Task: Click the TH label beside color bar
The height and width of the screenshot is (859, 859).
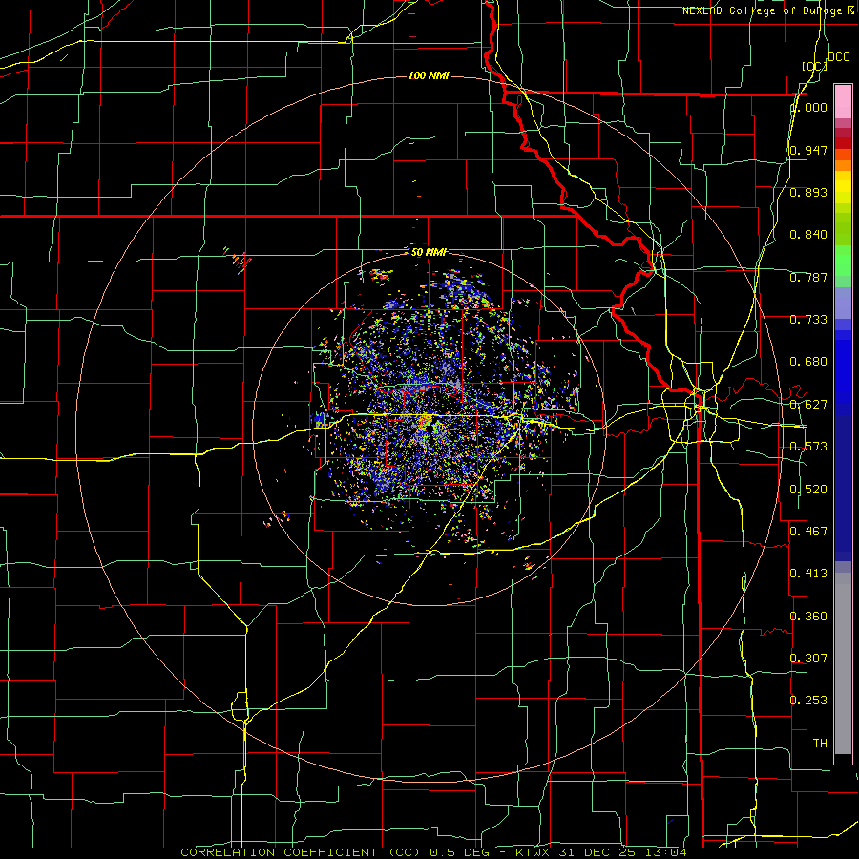Action: (820, 744)
